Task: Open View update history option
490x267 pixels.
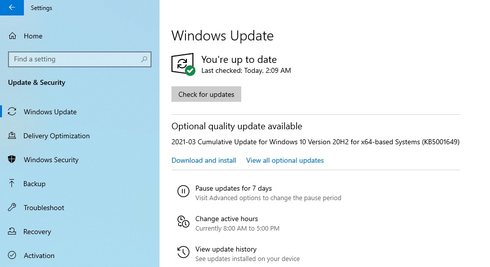Action: (x=226, y=249)
